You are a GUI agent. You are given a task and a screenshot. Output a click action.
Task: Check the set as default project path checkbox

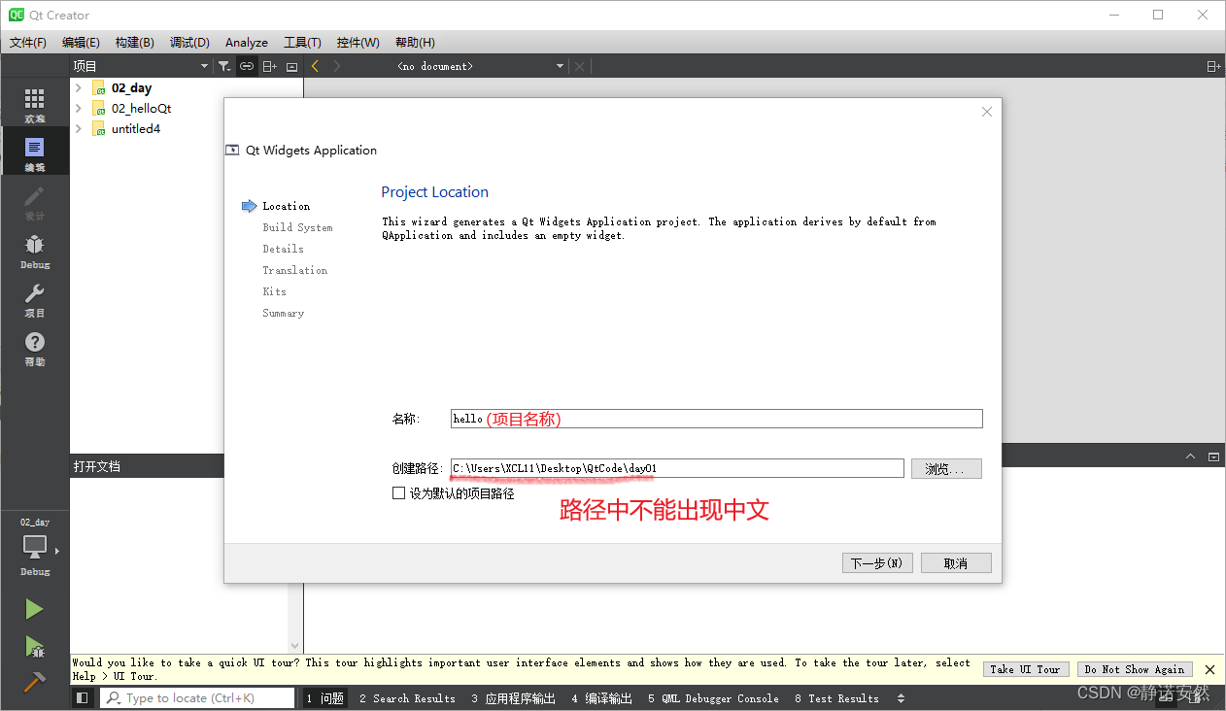(398, 492)
